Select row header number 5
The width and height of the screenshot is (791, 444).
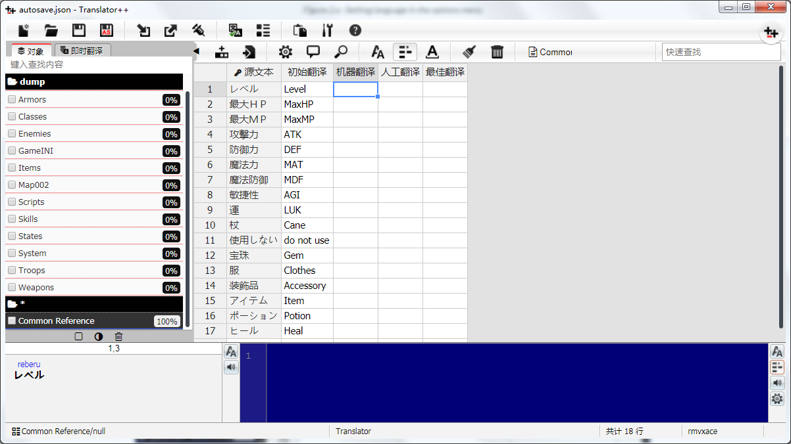(210, 150)
